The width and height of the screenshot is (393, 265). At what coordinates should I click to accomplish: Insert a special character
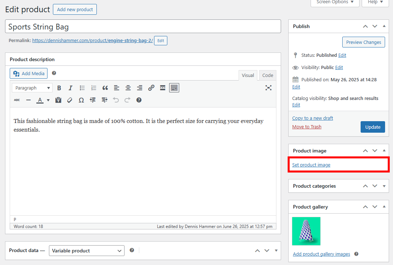point(81,100)
